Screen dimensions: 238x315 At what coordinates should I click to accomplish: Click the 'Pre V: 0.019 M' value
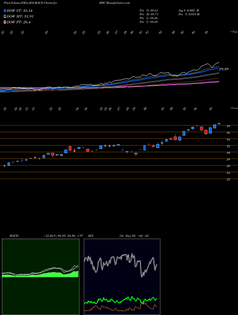pyautogui.click(x=188, y=14)
